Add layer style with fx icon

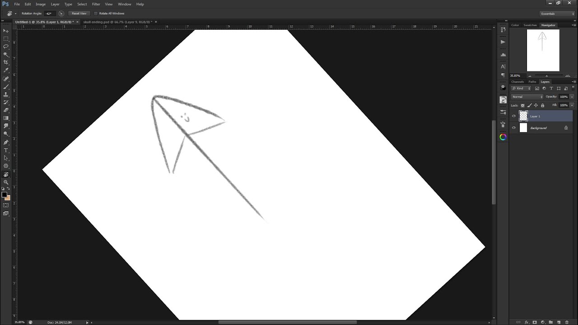click(527, 322)
